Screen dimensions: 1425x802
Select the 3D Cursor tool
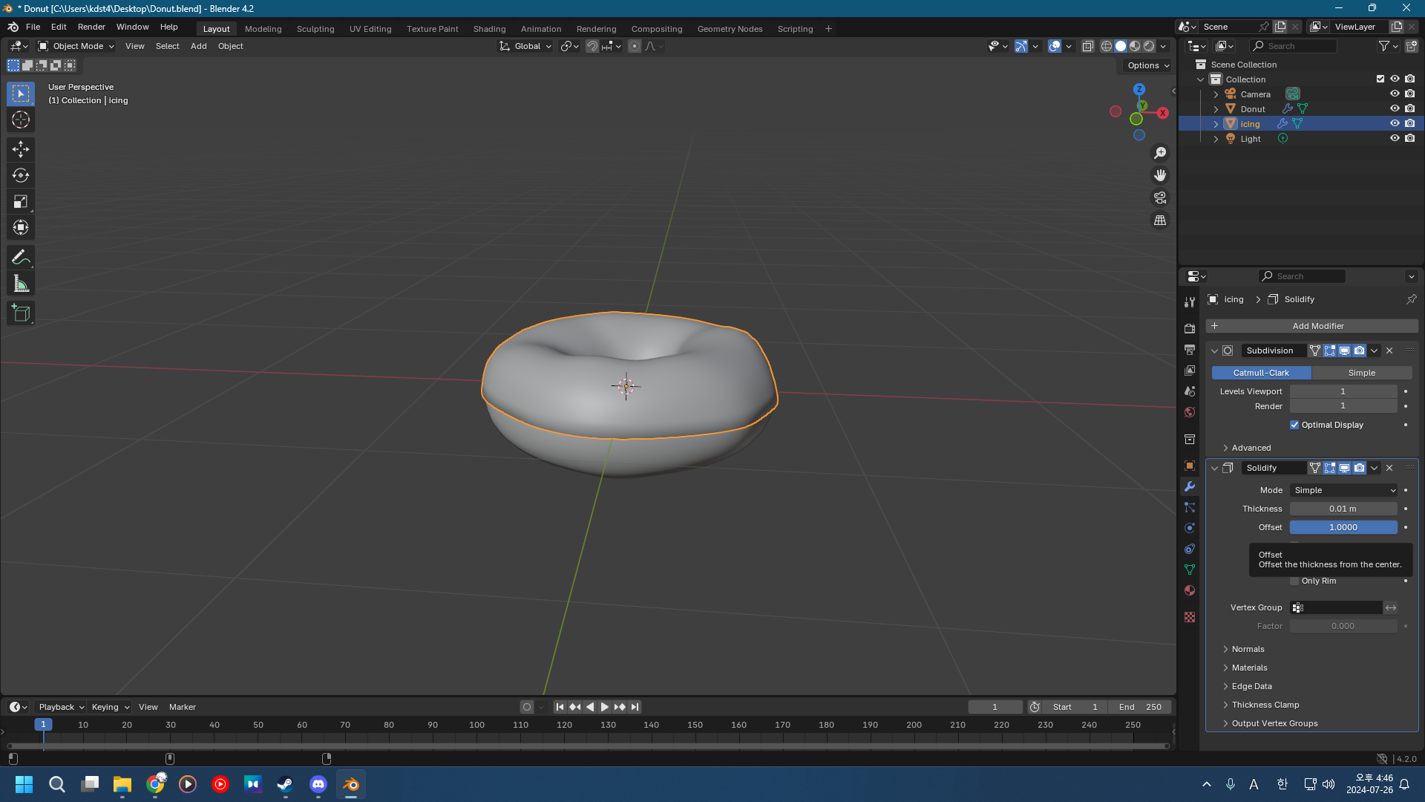[21, 120]
